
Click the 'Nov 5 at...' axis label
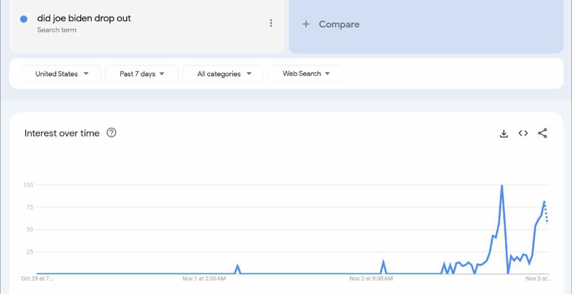(x=538, y=279)
